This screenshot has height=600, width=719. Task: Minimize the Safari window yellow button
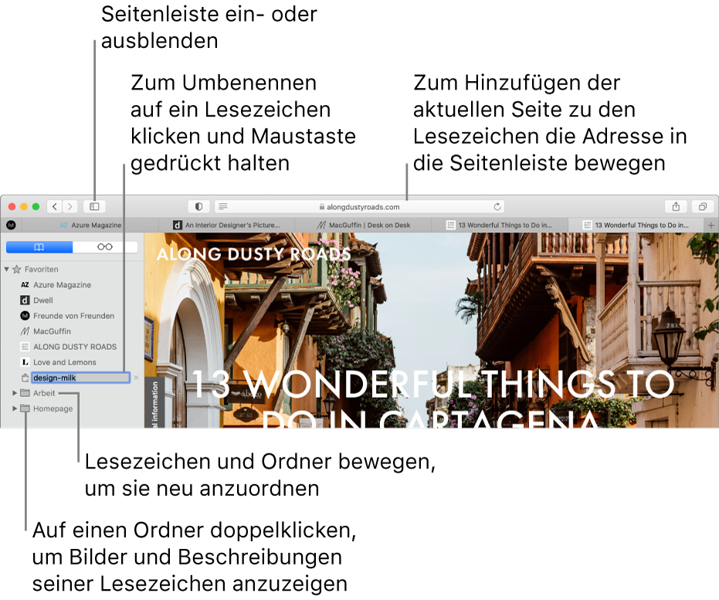[x=24, y=207]
